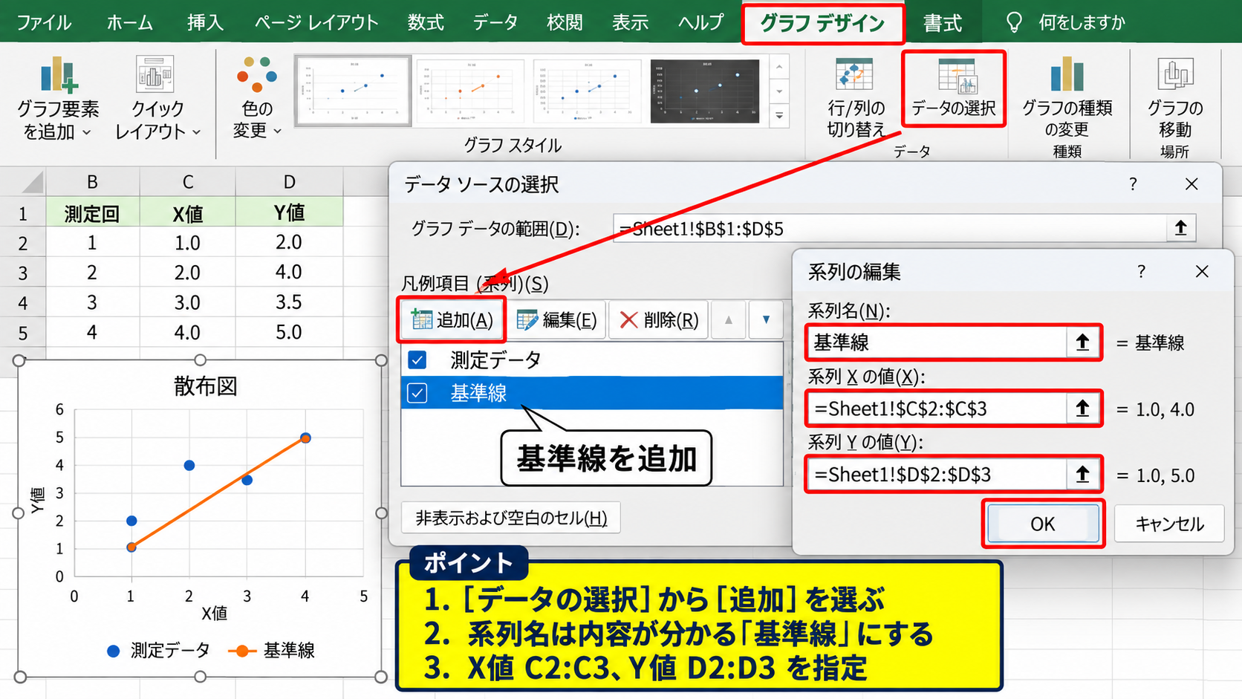Confirm the series with OK

point(1043,524)
